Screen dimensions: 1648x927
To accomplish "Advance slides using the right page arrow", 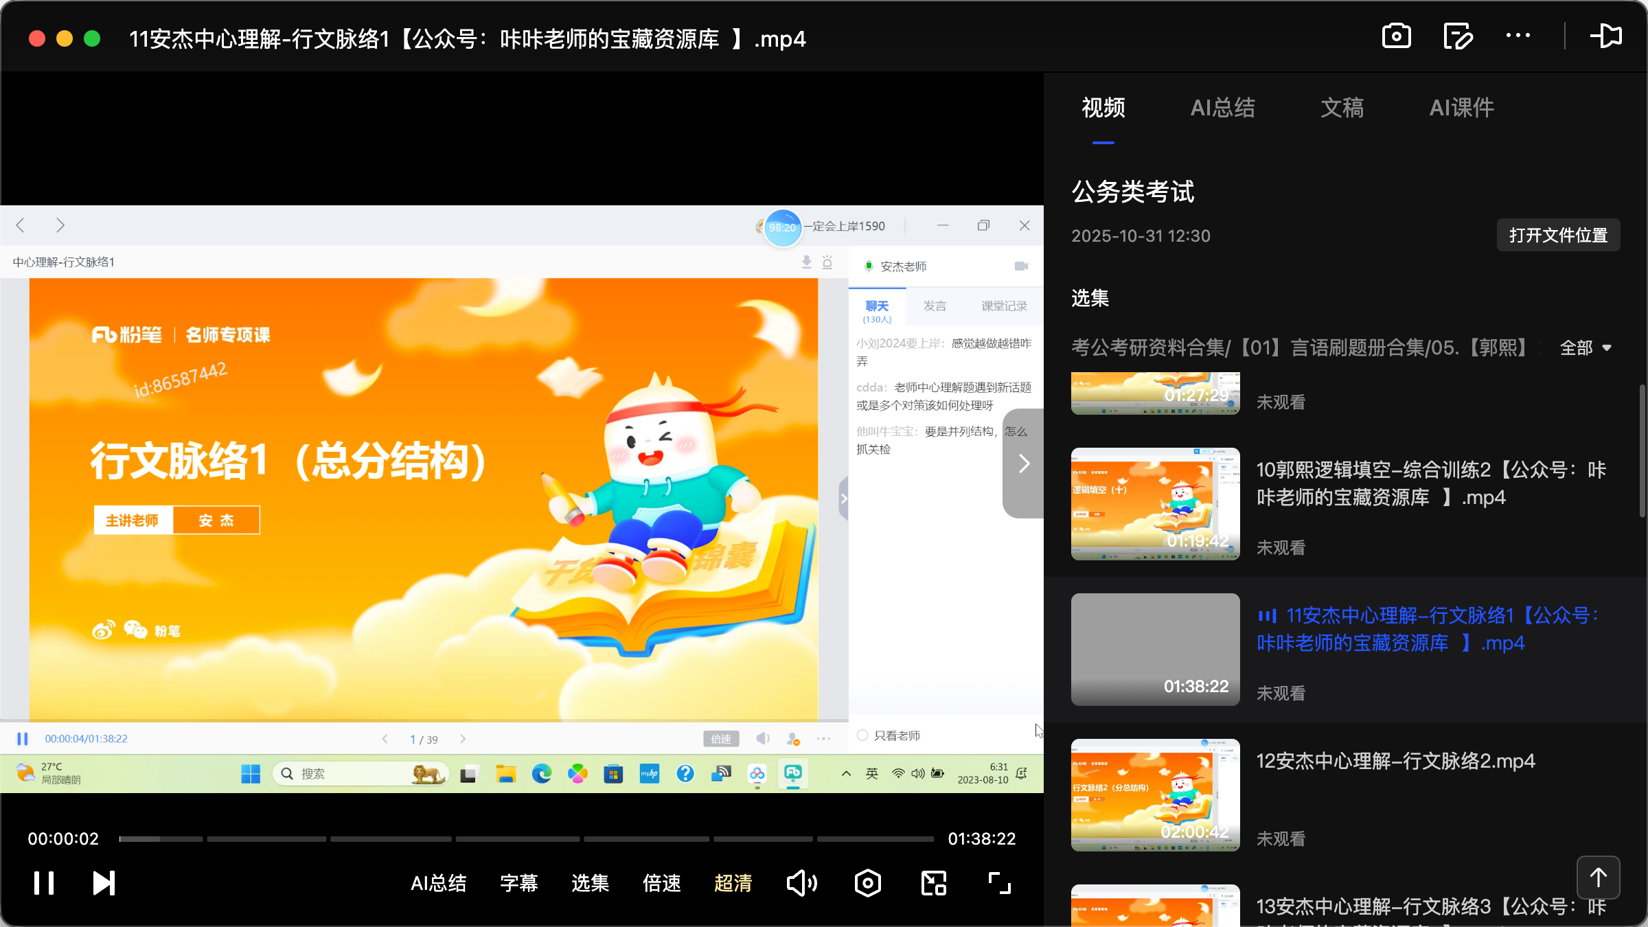I will pyautogui.click(x=463, y=739).
